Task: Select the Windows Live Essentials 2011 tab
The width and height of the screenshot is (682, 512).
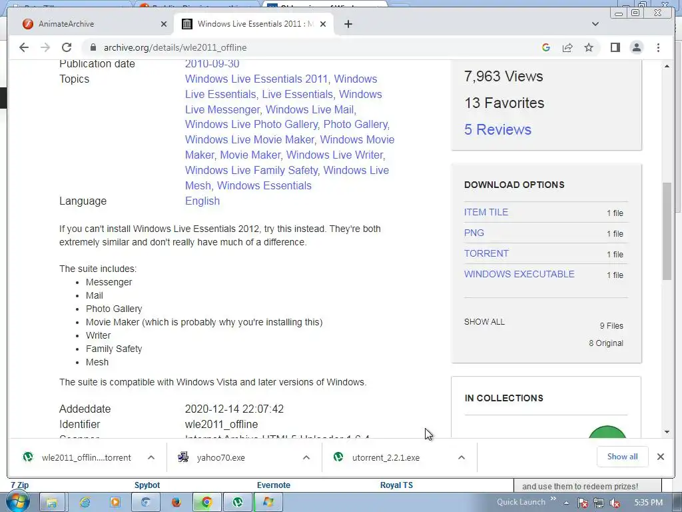Action: point(255,24)
